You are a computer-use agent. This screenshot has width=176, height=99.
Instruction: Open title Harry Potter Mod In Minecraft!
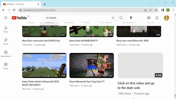coord(41,83)
